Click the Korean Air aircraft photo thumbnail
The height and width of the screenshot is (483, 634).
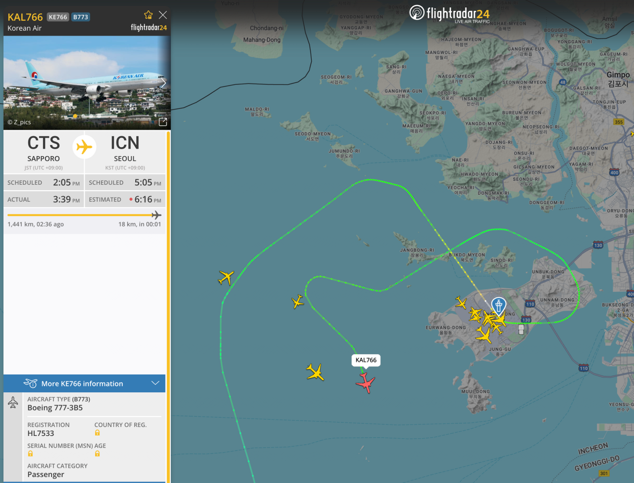(87, 83)
